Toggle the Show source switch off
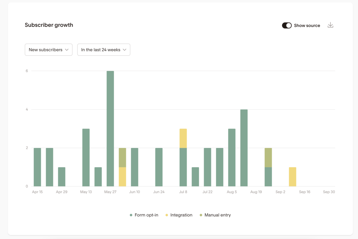Image resolution: width=358 pixels, height=239 pixels. point(287,25)
